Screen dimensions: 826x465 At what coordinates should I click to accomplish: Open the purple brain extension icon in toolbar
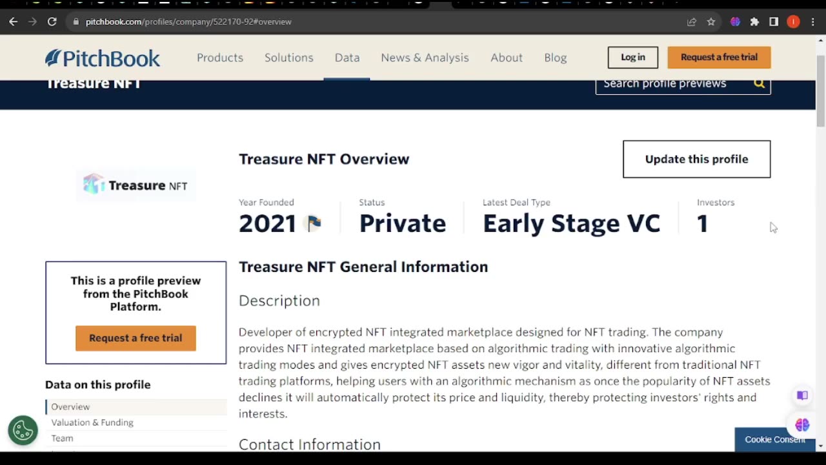point(735,21)
